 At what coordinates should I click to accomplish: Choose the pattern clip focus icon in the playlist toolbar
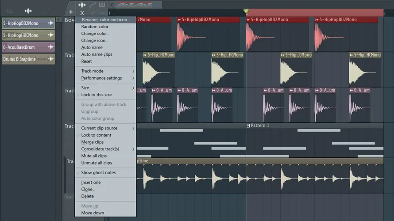(102, 4)
